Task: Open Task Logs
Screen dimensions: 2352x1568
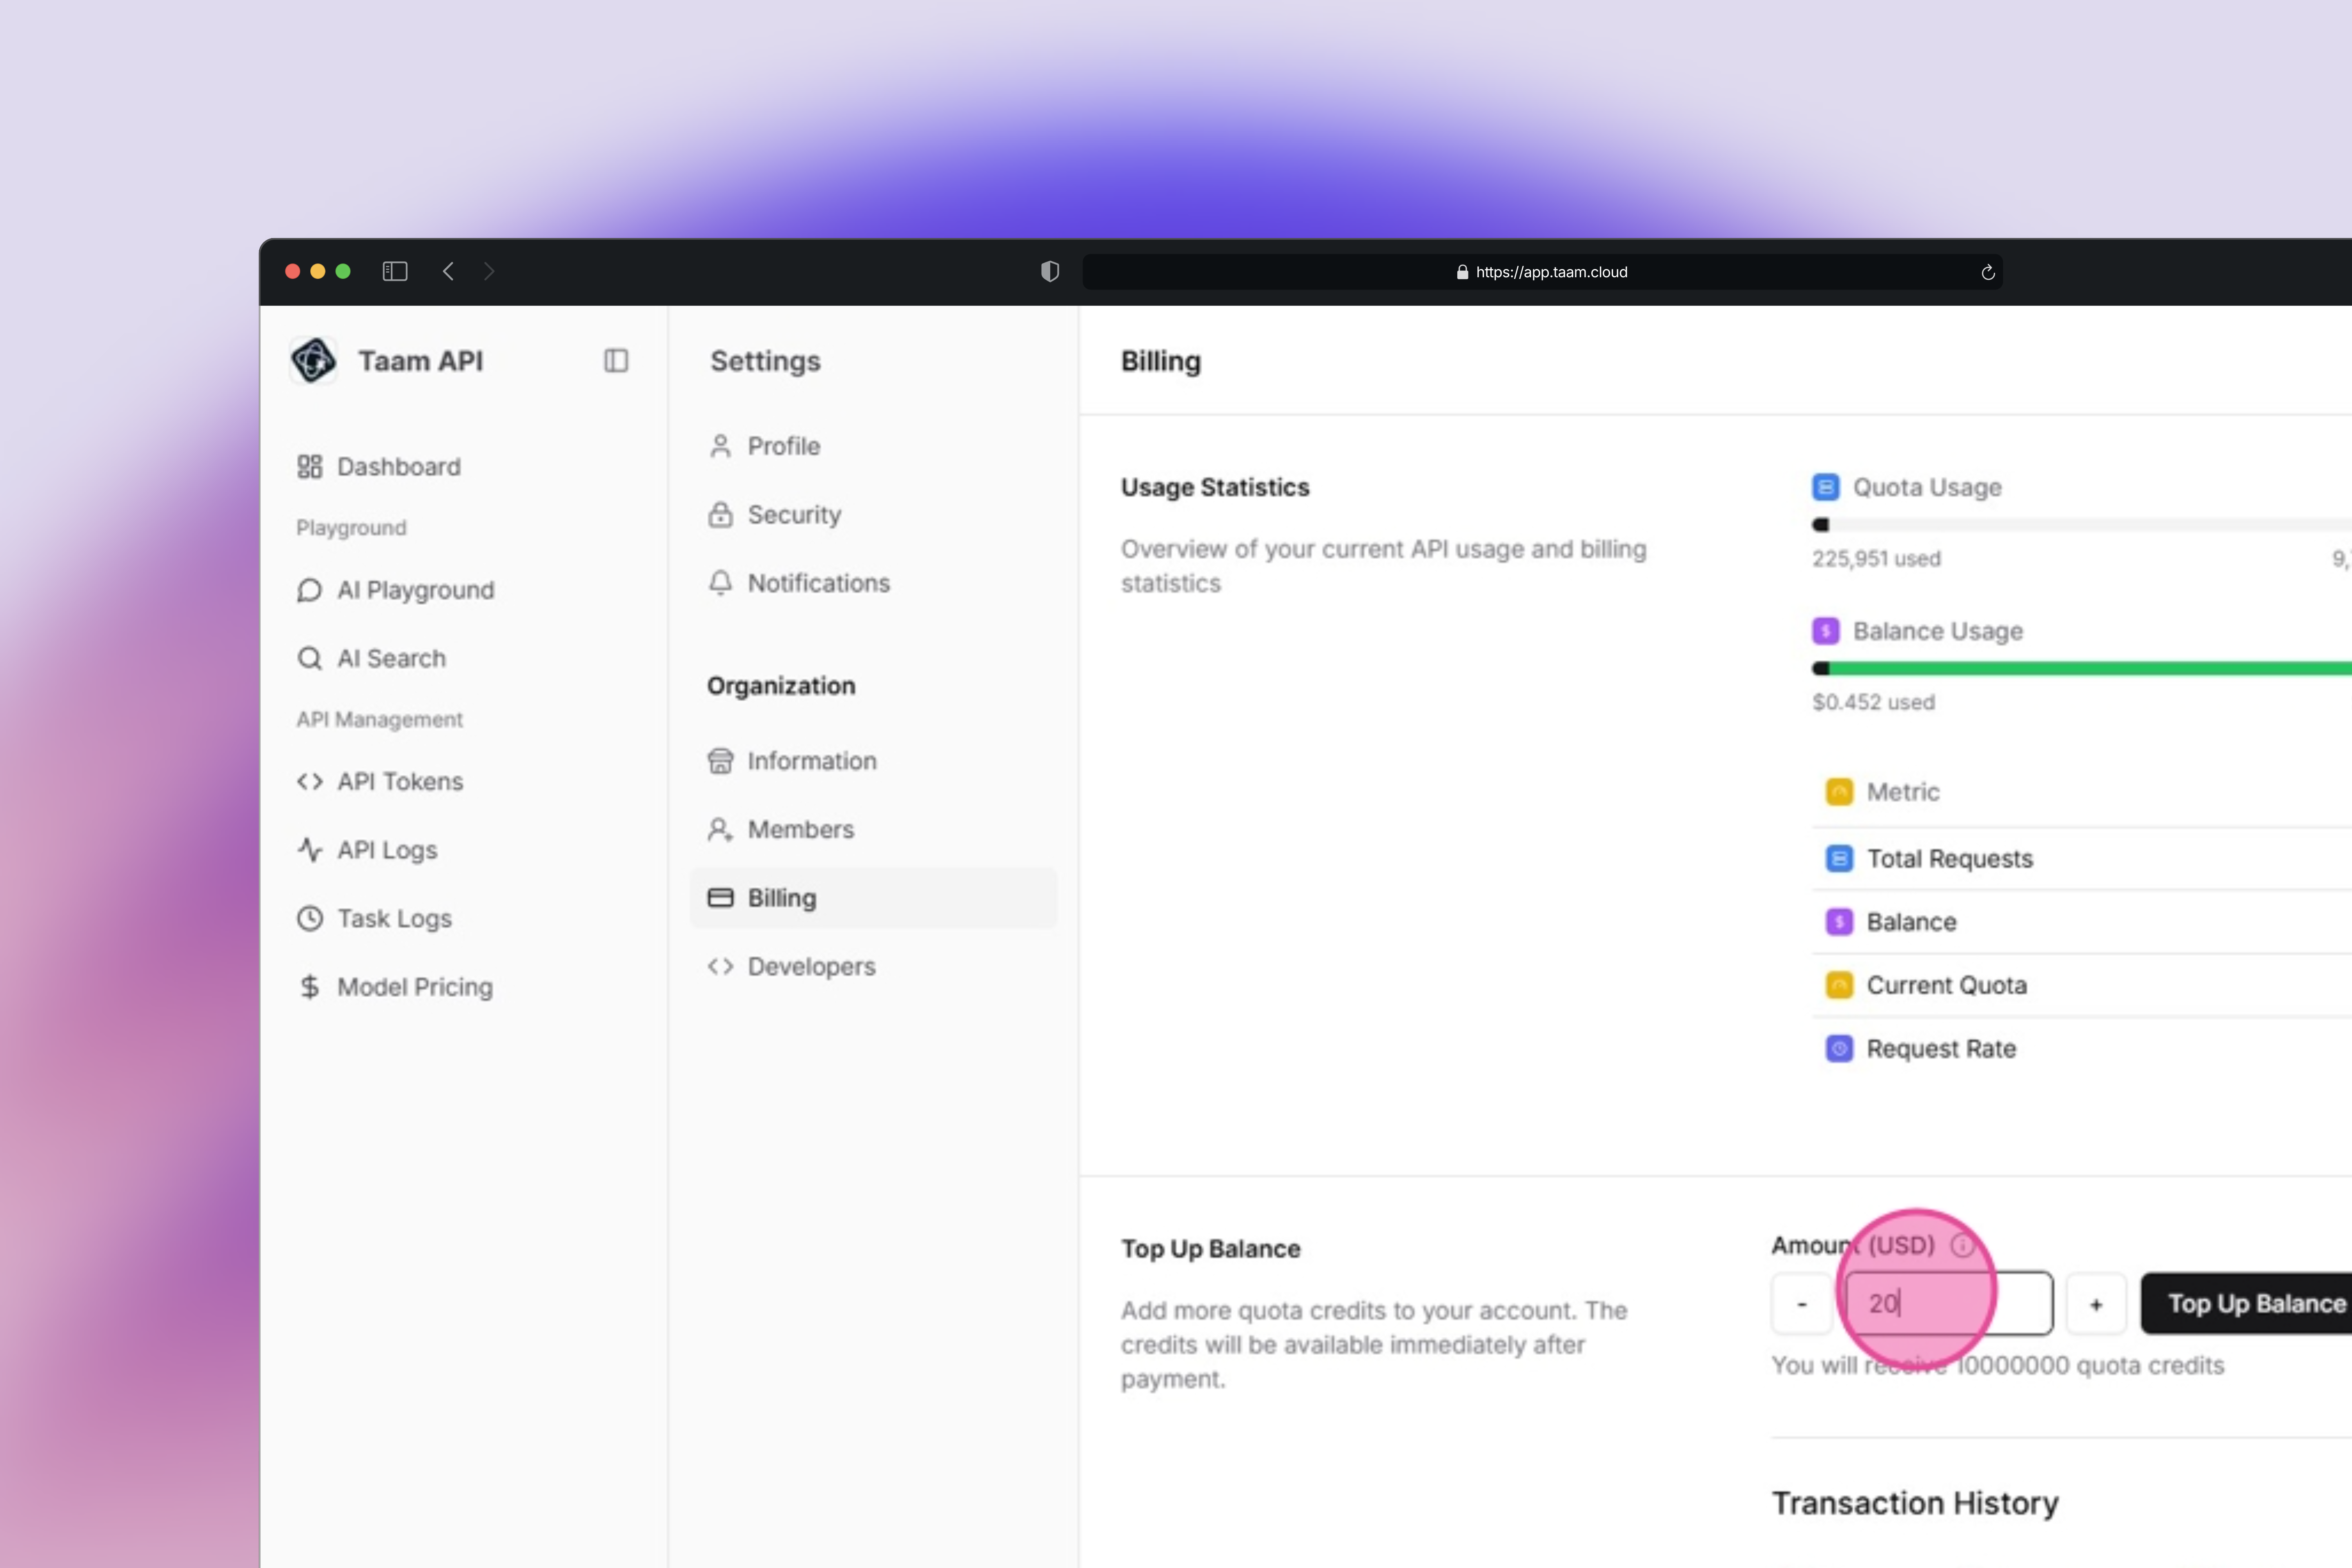Action: [394, 918]
